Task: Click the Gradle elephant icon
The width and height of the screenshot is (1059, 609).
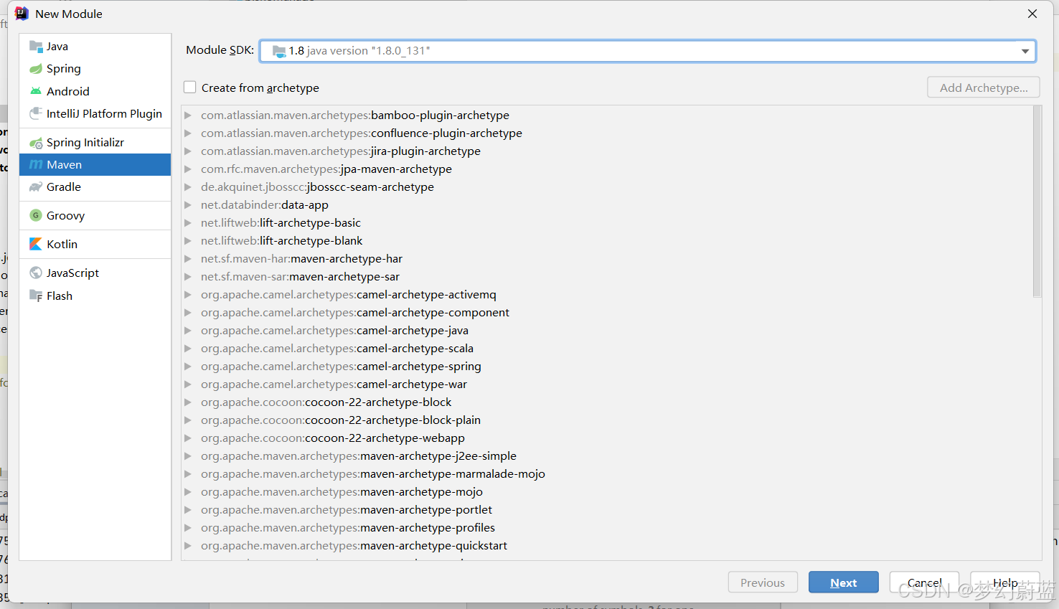Action: (36, 187)
